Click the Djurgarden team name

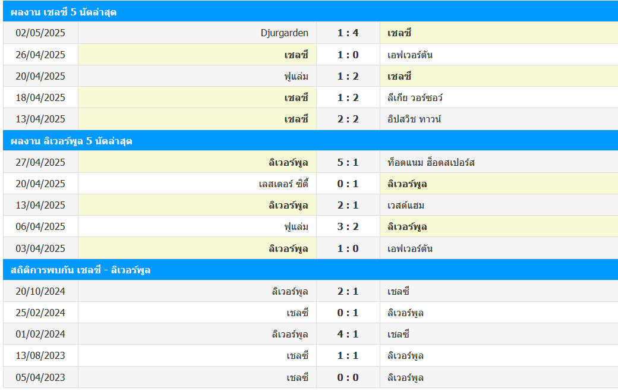[284, 33]
